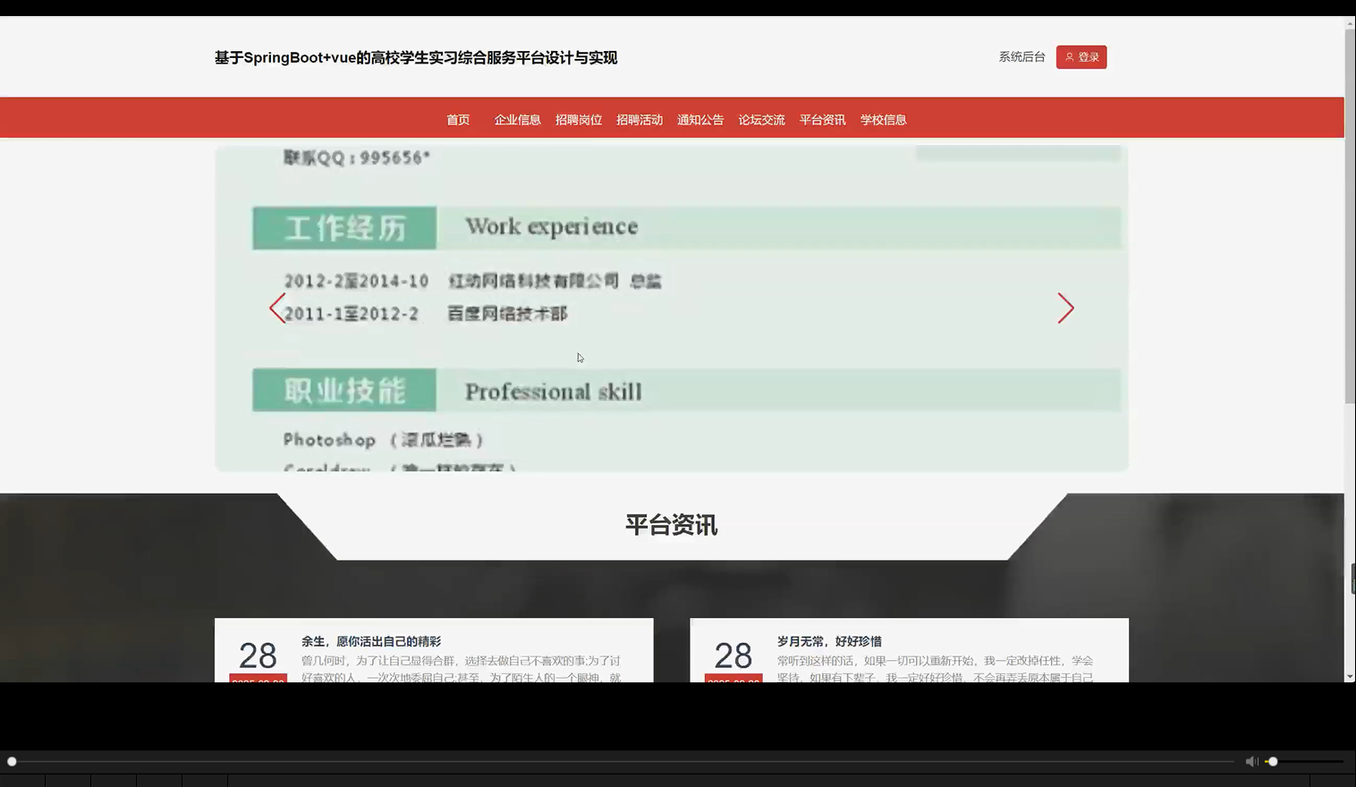1356x787 pixels.
Task: Click the page title about SpringBoot+vue platform
Action: (x=416, y=58)
